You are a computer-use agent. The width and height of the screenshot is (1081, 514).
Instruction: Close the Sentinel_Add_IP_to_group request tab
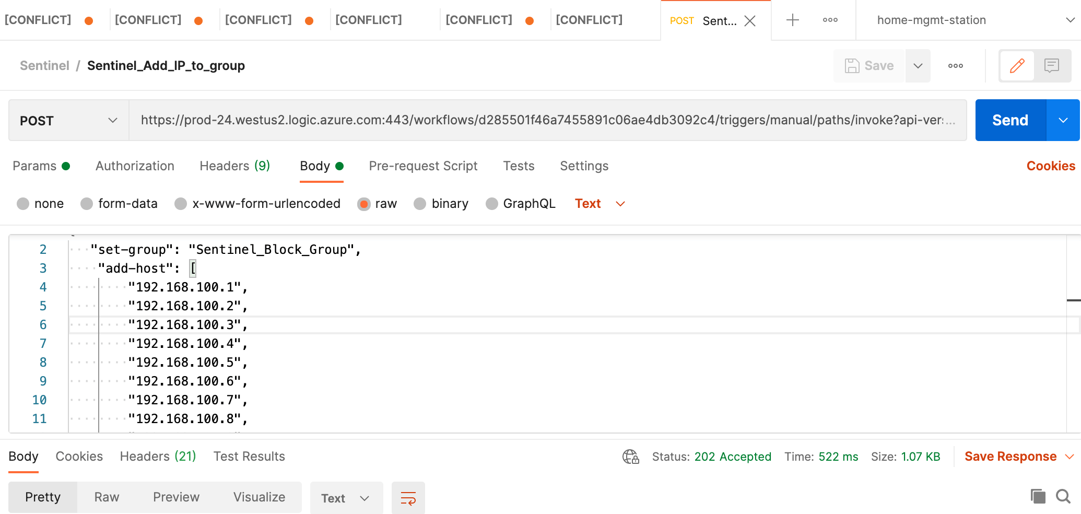(750, 21)
